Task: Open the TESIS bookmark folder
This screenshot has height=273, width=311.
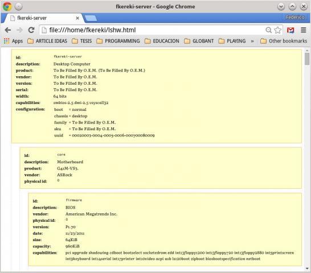Action: 81,41
